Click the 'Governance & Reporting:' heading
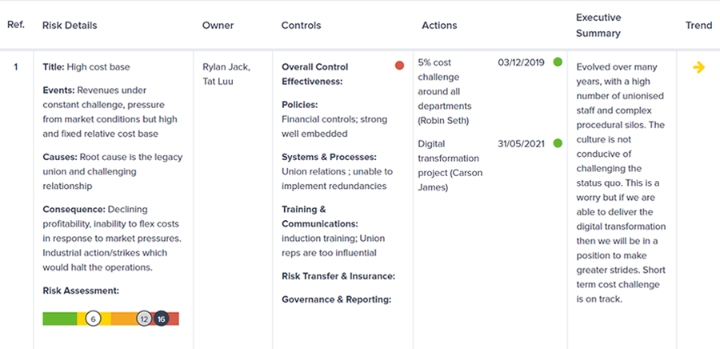The height and width of the screenshot is (349, 720). click(336, 299)
